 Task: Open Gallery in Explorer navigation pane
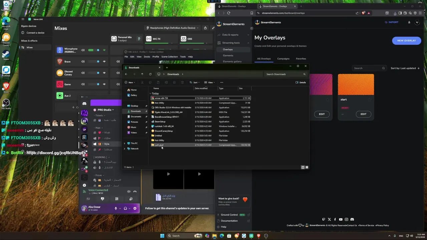pyautogui.click(x=134, y=95)
